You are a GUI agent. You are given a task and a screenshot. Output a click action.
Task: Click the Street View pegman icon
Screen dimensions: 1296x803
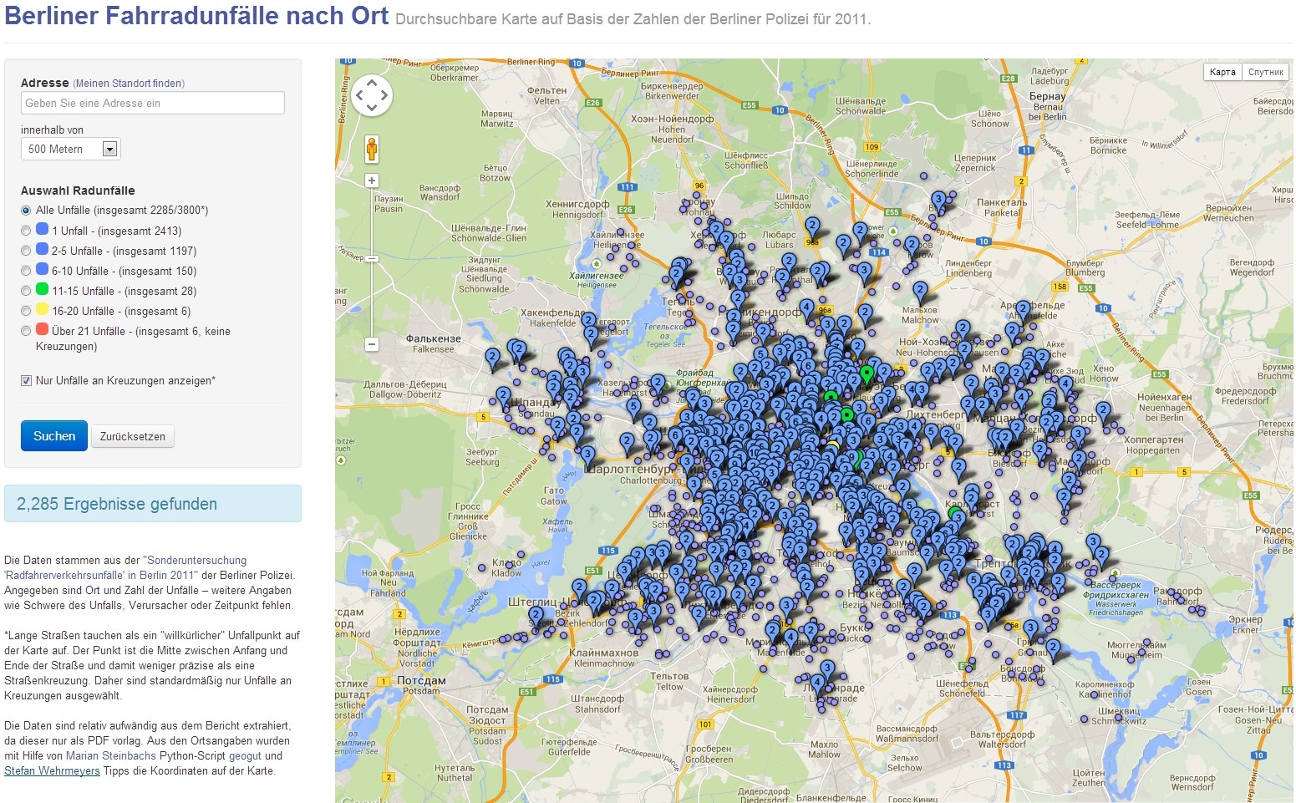(372, 149)
